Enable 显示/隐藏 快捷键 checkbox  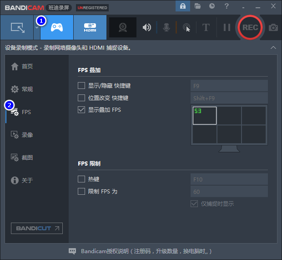click(81, 85)
